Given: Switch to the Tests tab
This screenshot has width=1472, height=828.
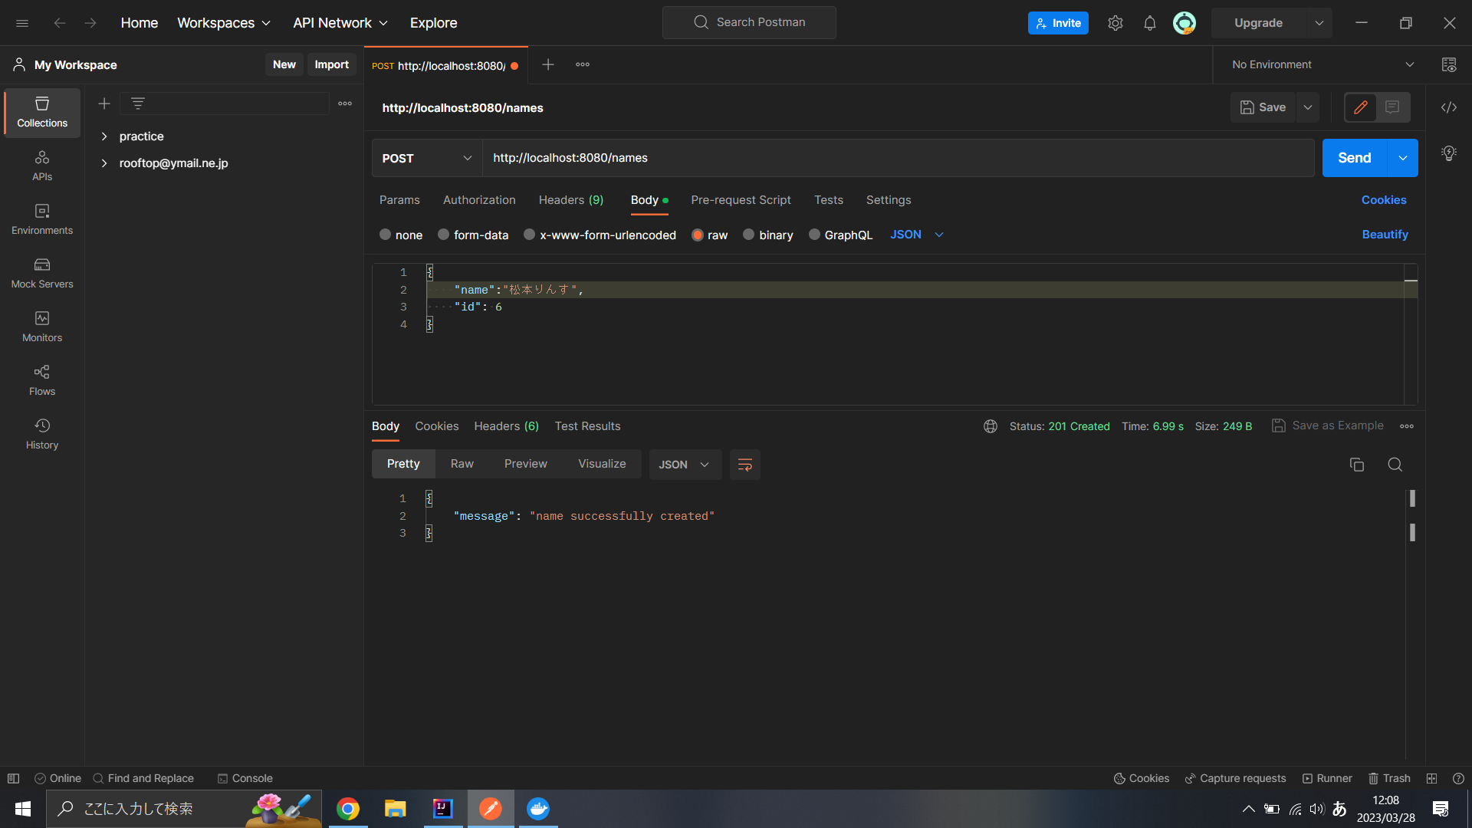Looking at the screenshot, I should 829,200.
